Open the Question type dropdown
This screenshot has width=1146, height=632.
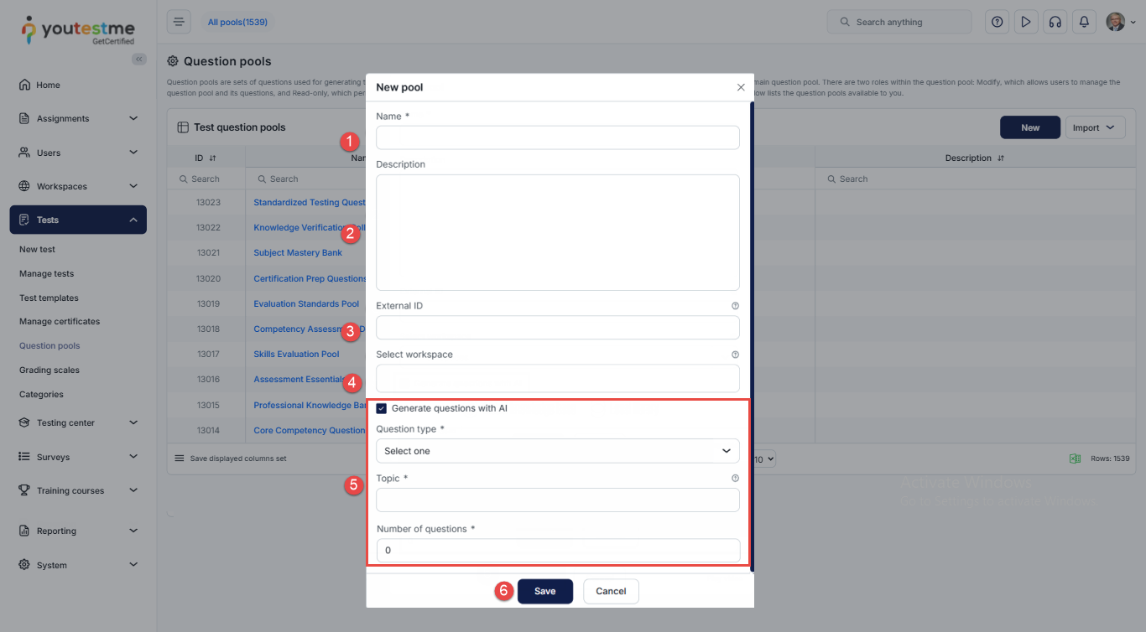point(557,451)
